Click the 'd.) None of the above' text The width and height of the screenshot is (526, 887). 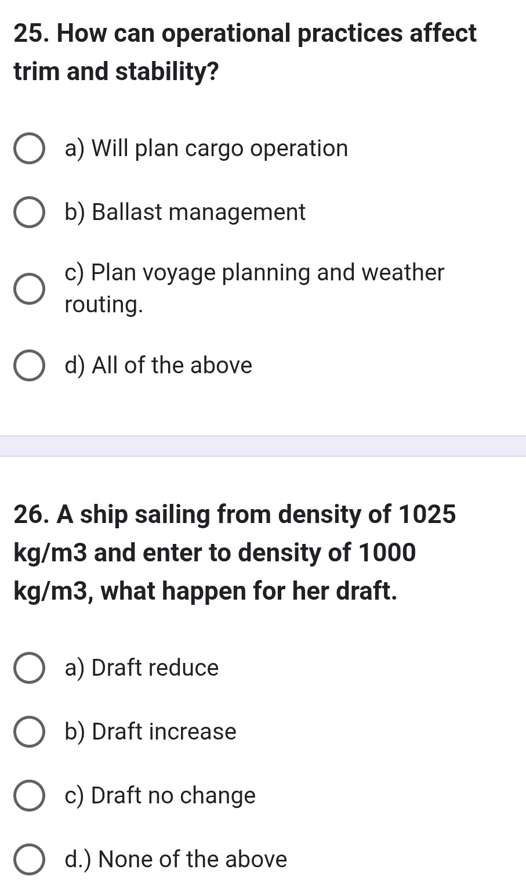(x=176, y=859)
